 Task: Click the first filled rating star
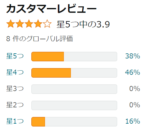(x=11, y=24)
